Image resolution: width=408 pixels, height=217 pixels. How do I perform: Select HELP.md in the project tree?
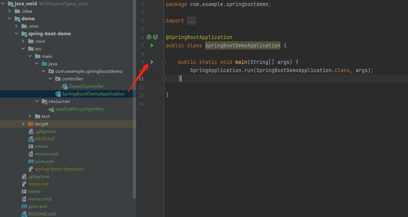point(44,139)
